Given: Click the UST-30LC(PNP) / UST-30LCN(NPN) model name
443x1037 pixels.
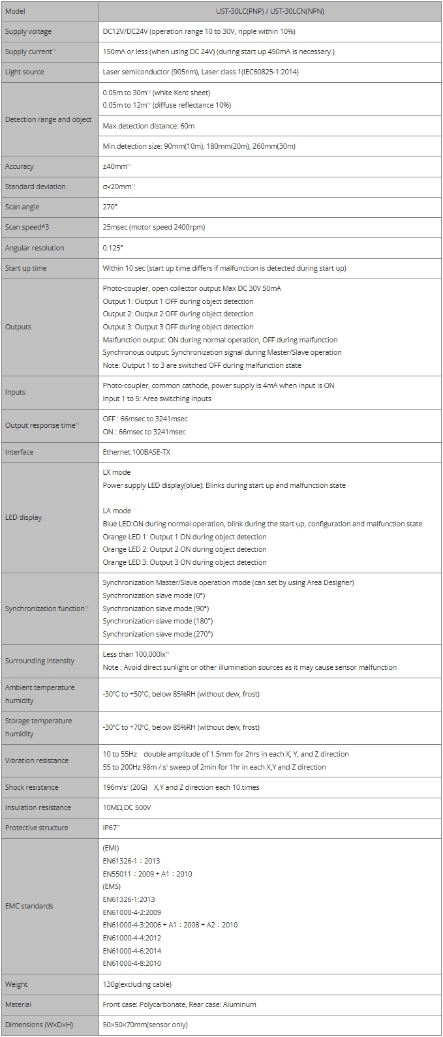Looking at the screenshot, I should [270, 11].
